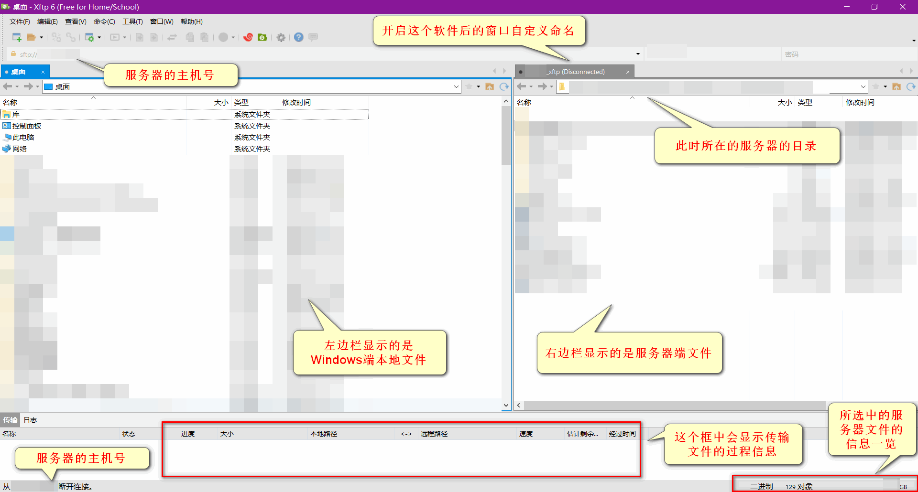918x492 pixels.
Task: Click the New Session toolbar icon
Action: pos(17,37)
